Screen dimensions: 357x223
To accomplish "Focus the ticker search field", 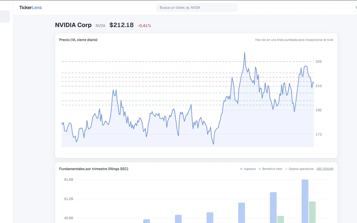I will pos(197,7).
